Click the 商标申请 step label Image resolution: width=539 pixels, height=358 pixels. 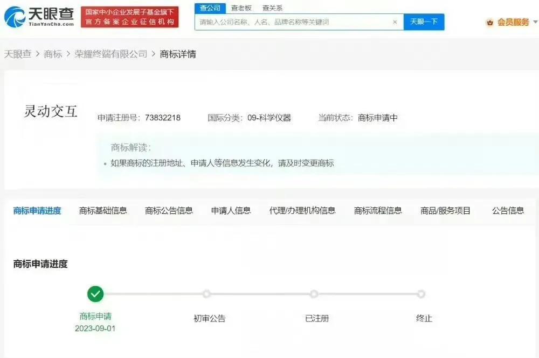tap(95, 316)
